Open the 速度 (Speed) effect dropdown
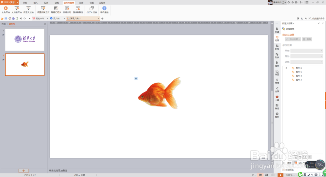Image resolution: width=326 pixels, height=177 pixels. (x=307, y=62)
